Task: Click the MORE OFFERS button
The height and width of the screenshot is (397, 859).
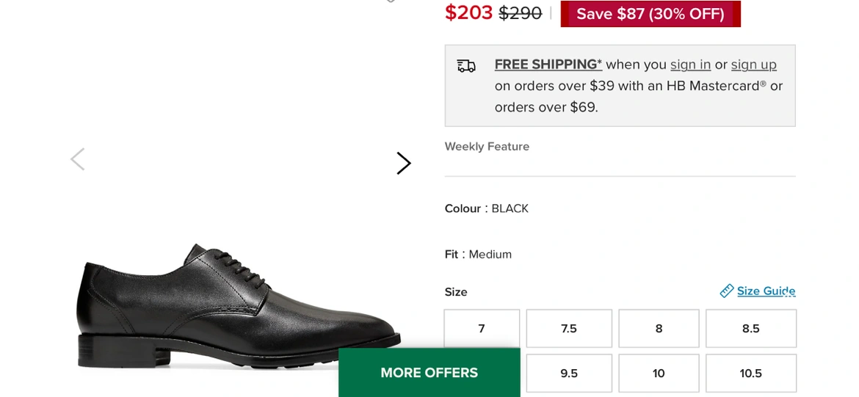Action: tap(429, 373)
